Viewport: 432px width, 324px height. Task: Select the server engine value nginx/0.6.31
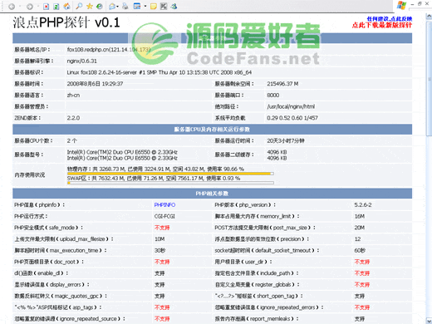[82, 61]
